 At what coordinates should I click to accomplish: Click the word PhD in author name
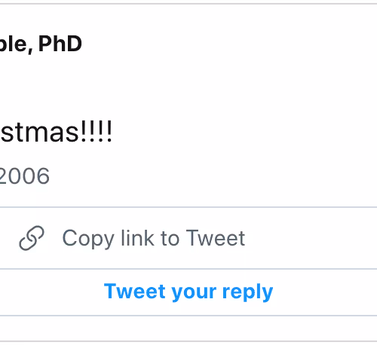(x=60, y=44)
